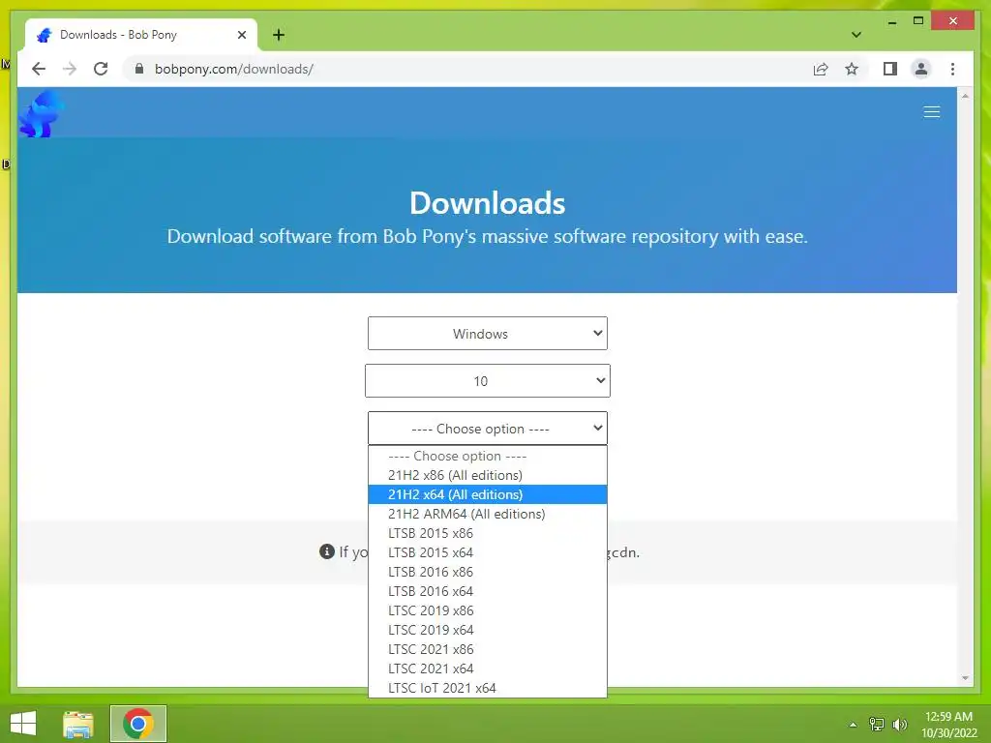Open the version dropdown showing 10
This screenshot has height=743, width=991.
coord(488,381)
